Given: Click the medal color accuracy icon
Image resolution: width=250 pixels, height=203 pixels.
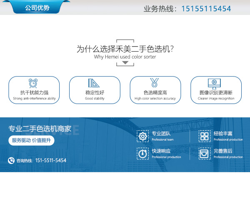Looking at the screenshot, I should pos(154,83).
